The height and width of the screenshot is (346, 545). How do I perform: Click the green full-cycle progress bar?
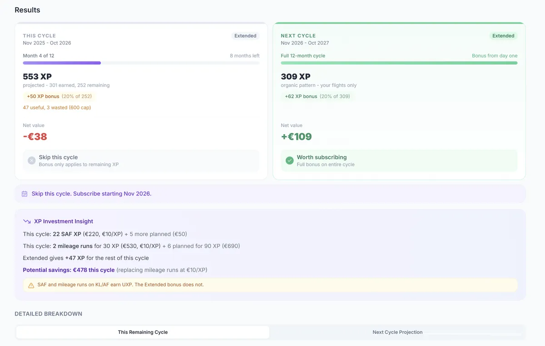[399, 63]
